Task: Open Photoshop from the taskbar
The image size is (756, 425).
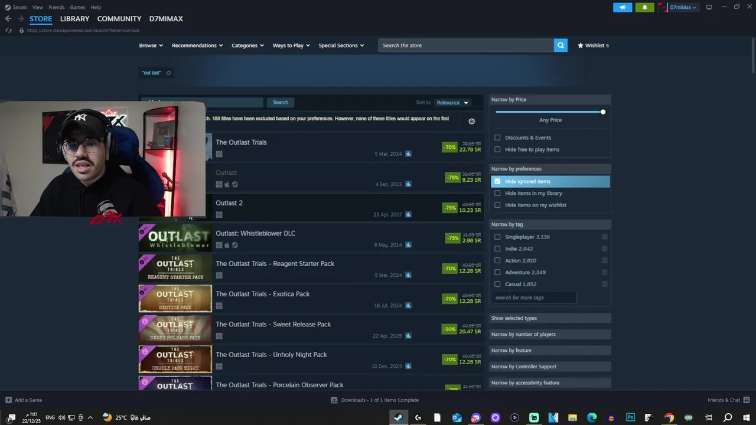Action: tap(630, 417)
